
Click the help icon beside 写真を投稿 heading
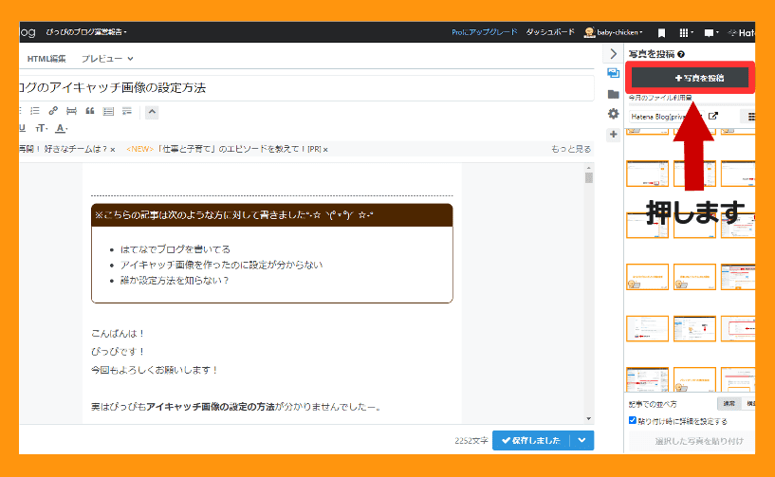pyautogui.click(x=681, y=54)
